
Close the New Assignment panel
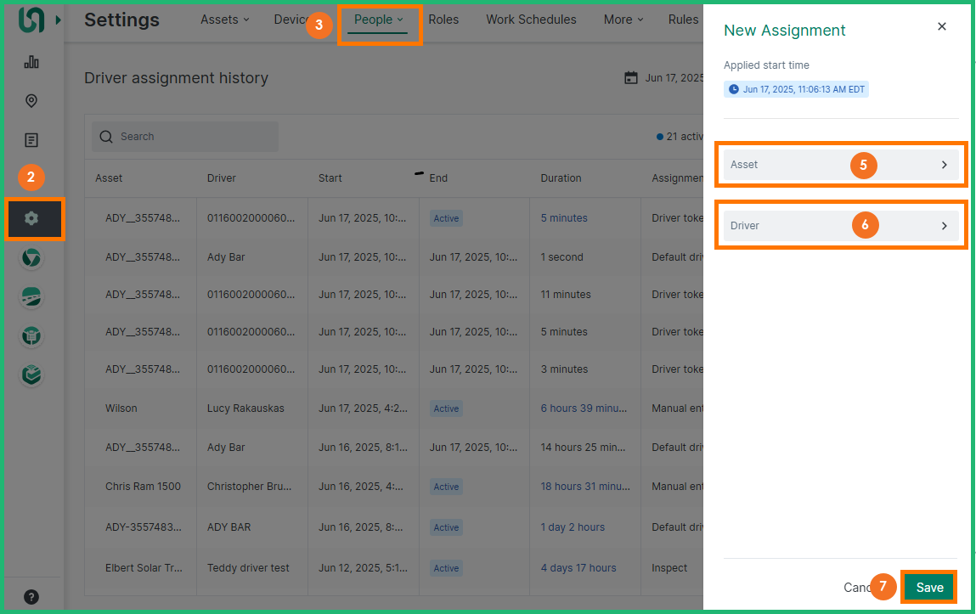941,26
